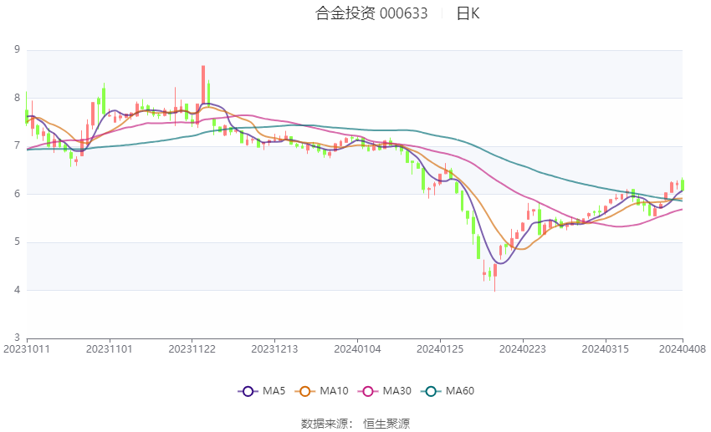Click the chart title 合金投资 000633
The width and height of the screenshot is (711, 432).
click(371, 13)
